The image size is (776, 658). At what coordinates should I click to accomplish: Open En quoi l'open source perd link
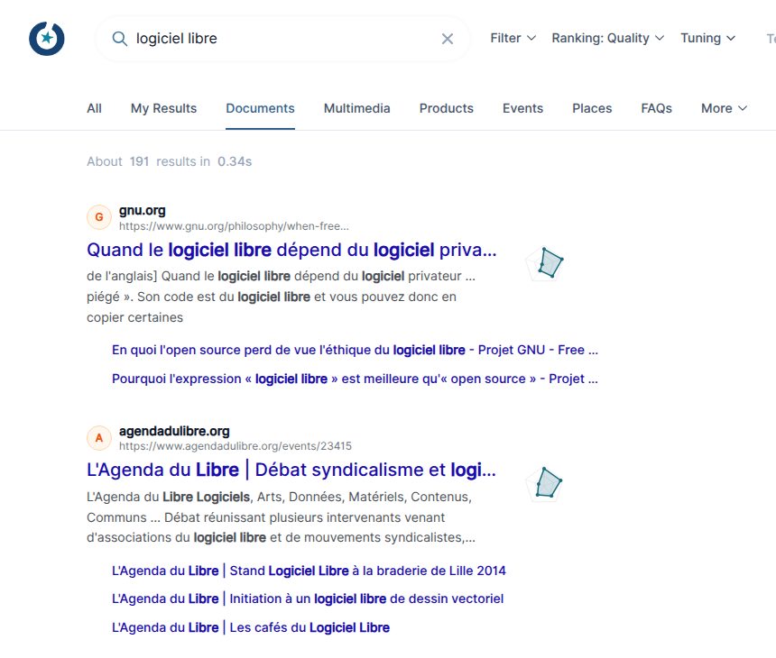point(355,350)
